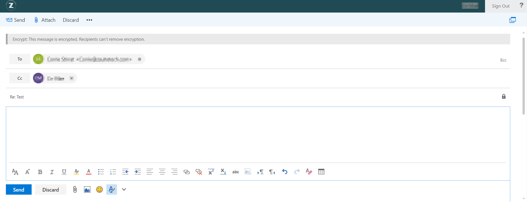527x203 pixels.
Task: Click the insert hyperlink icon
Action: pos(187,172)
